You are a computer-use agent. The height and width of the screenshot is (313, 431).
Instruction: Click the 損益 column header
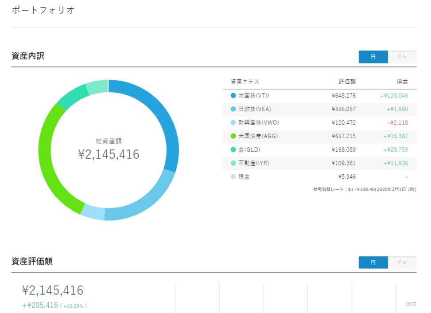(402, 82)
